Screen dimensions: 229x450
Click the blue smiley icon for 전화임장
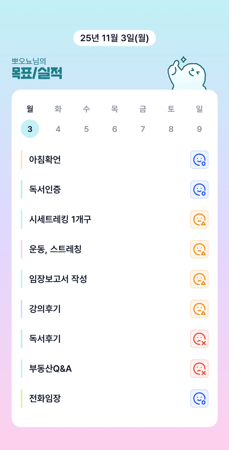click(x=199, y=398)
